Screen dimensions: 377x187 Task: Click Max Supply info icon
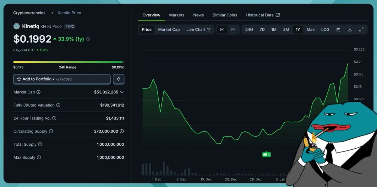[39, 157]
